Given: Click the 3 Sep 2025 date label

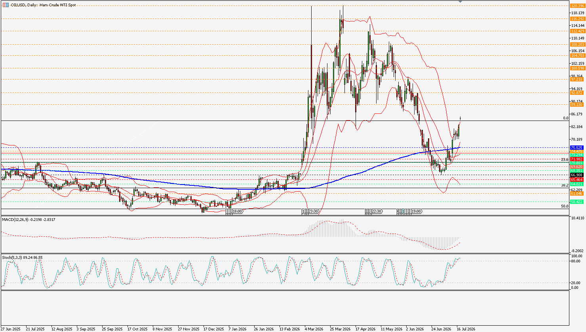Looking at the screenshot, I should pos(86,329).
